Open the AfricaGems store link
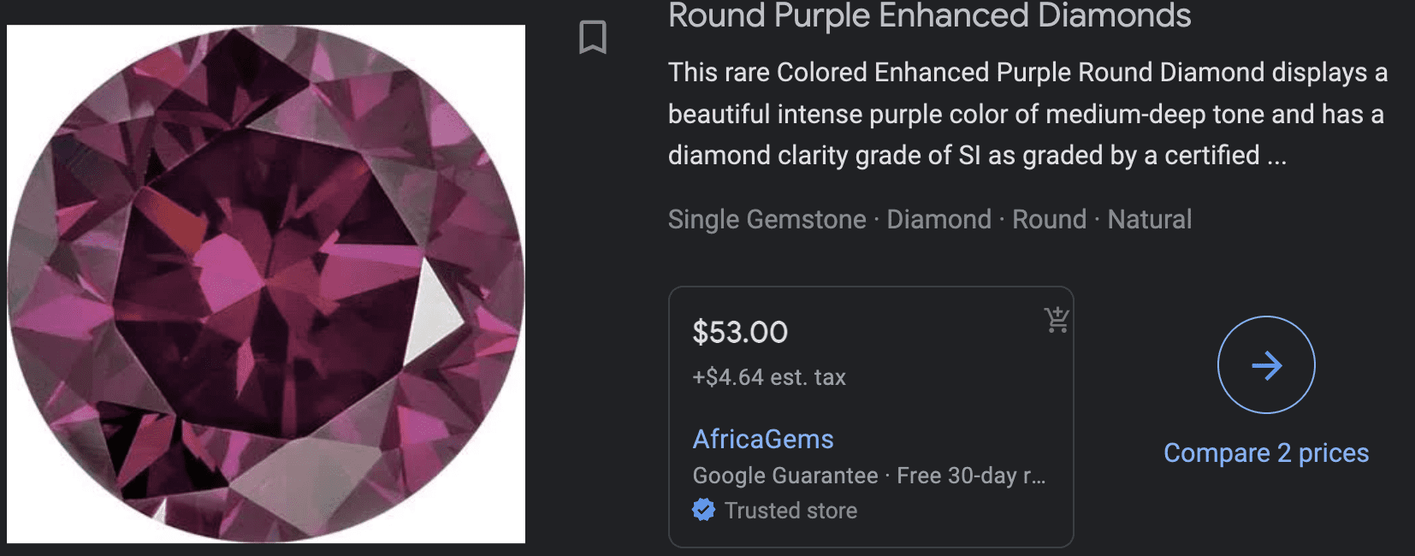Image resolution: width=1415 pixels, height=556 pixels. pyautogui.click(x=762, y=439)
